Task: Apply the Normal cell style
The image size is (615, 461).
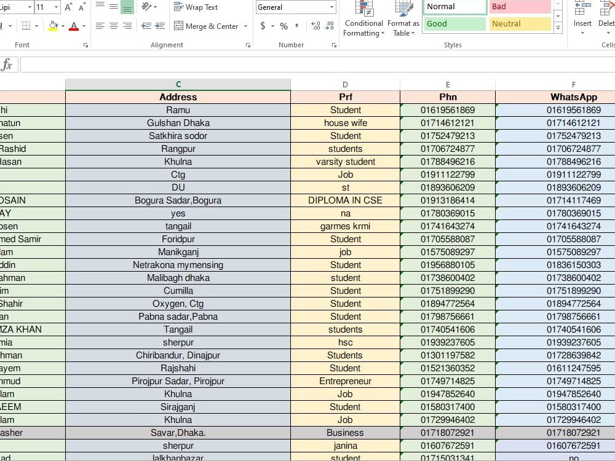Action: (x=454, y=7)
